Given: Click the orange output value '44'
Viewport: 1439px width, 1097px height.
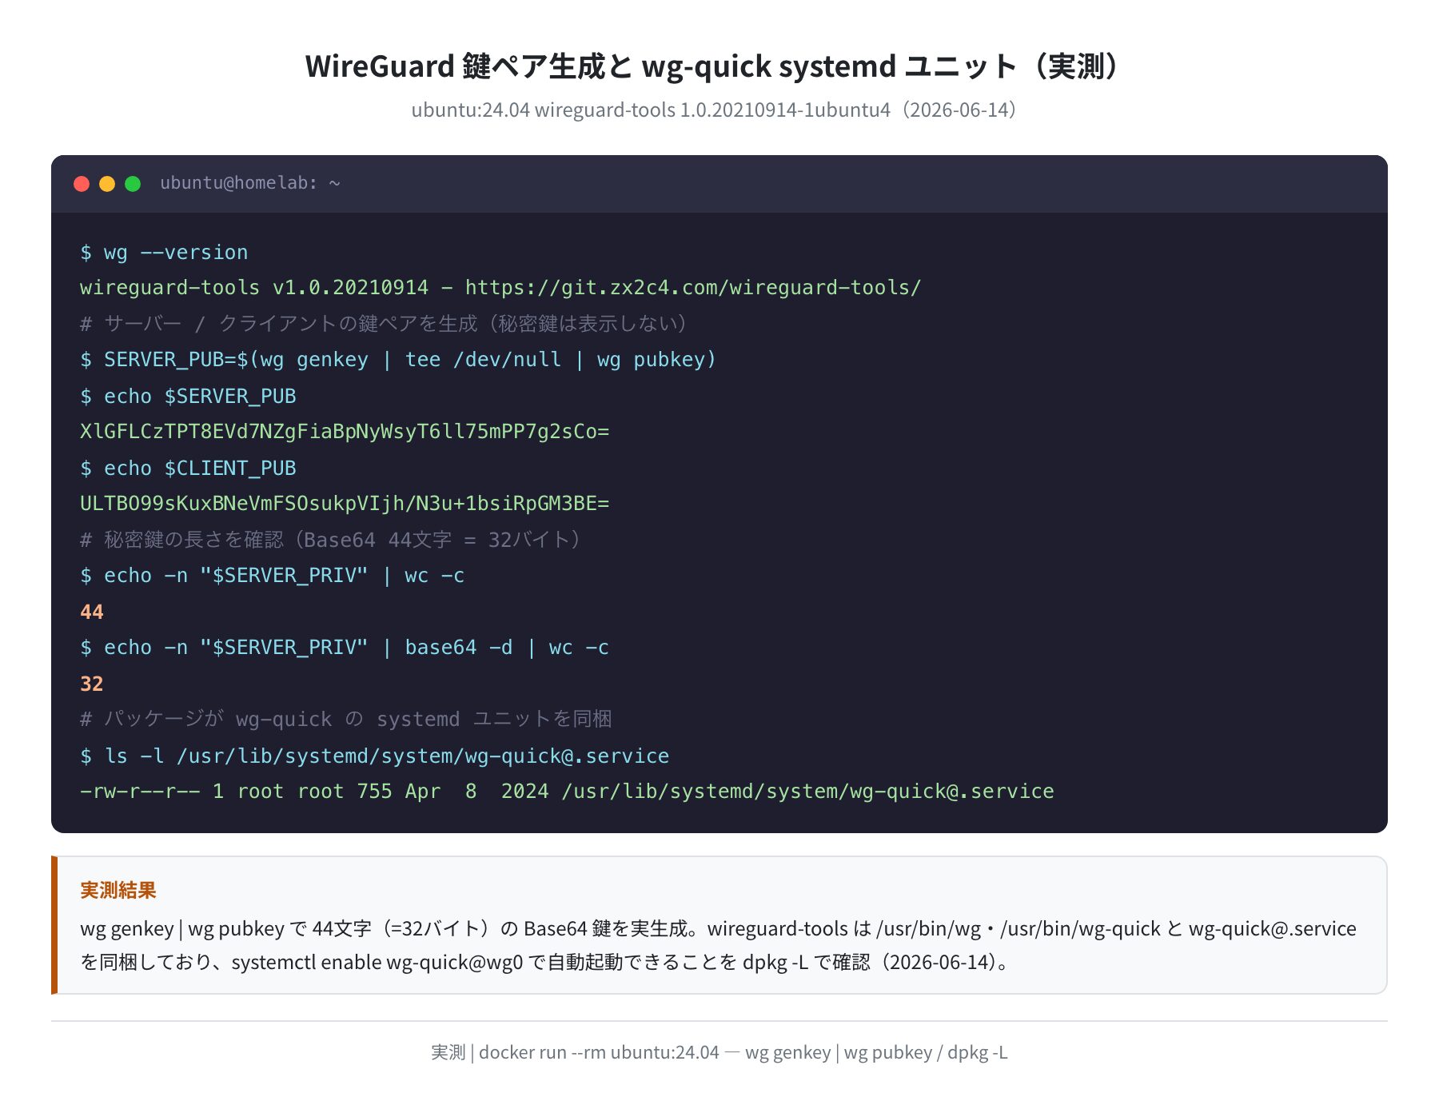Looking at the screenshot, I should pyautogui.click(x=92, y=612).
